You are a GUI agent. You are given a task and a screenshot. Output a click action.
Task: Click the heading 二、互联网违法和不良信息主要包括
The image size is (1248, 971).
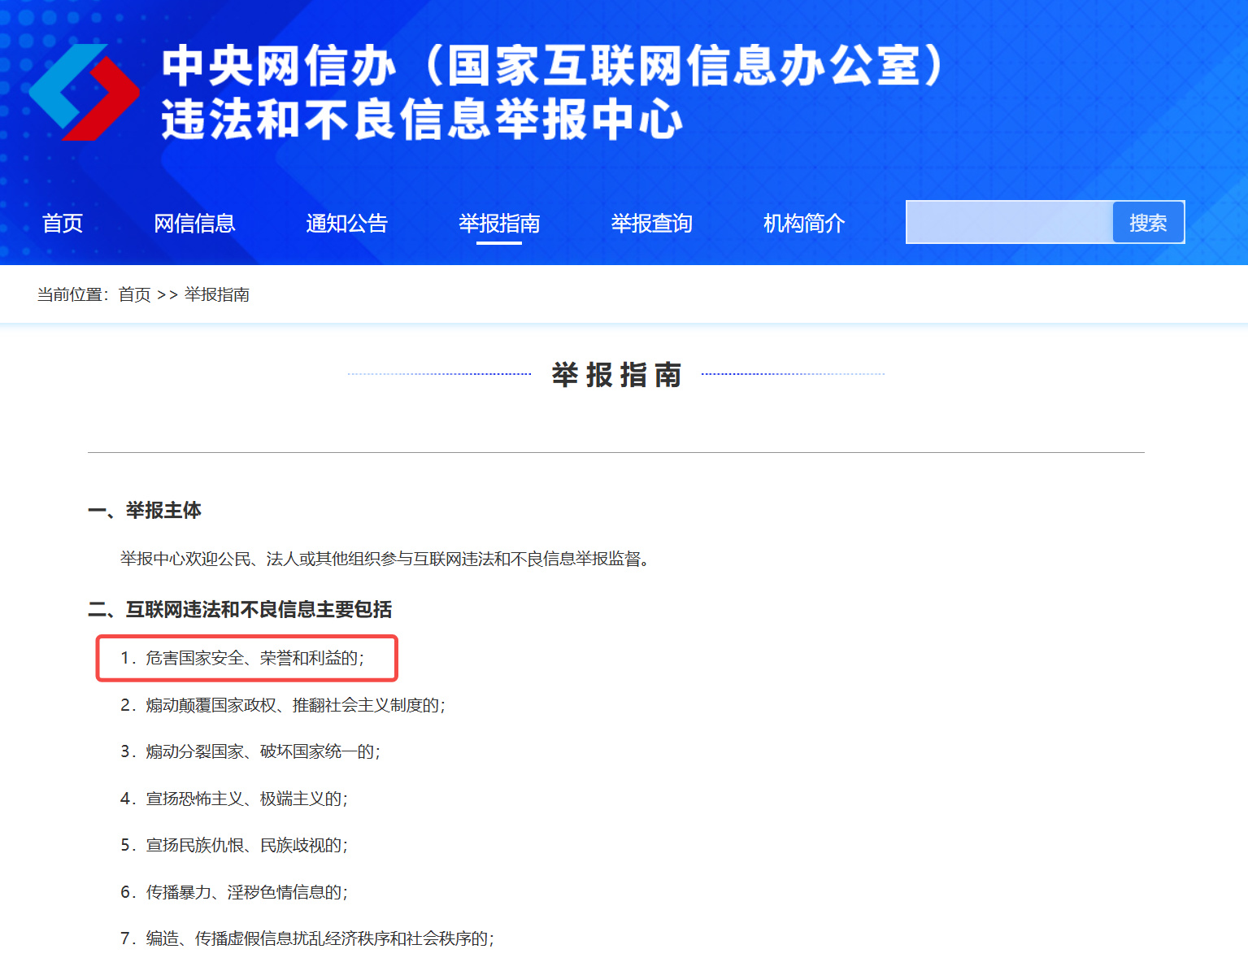(240, 609)
